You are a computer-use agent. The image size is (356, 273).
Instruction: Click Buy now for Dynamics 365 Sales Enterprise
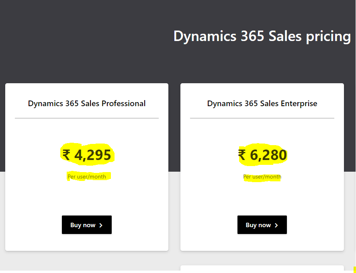pyautogui.click(x=262, y=225)
